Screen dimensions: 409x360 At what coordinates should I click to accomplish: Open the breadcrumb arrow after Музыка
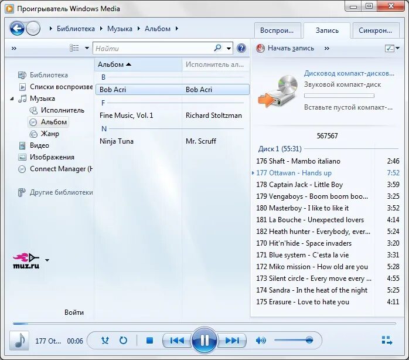[x=138, y=29]
